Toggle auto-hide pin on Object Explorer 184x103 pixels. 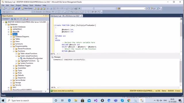(x=46, y=16)
